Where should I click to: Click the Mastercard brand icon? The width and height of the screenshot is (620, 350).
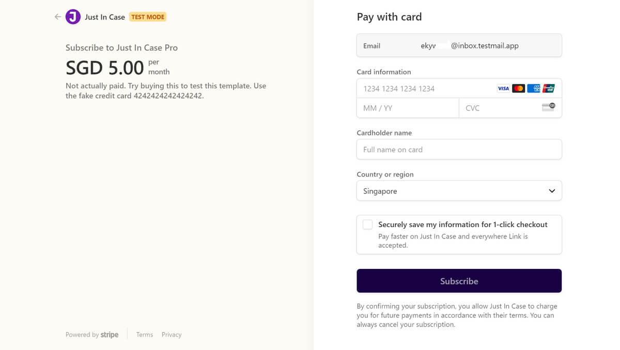click(x=518, y=89)
